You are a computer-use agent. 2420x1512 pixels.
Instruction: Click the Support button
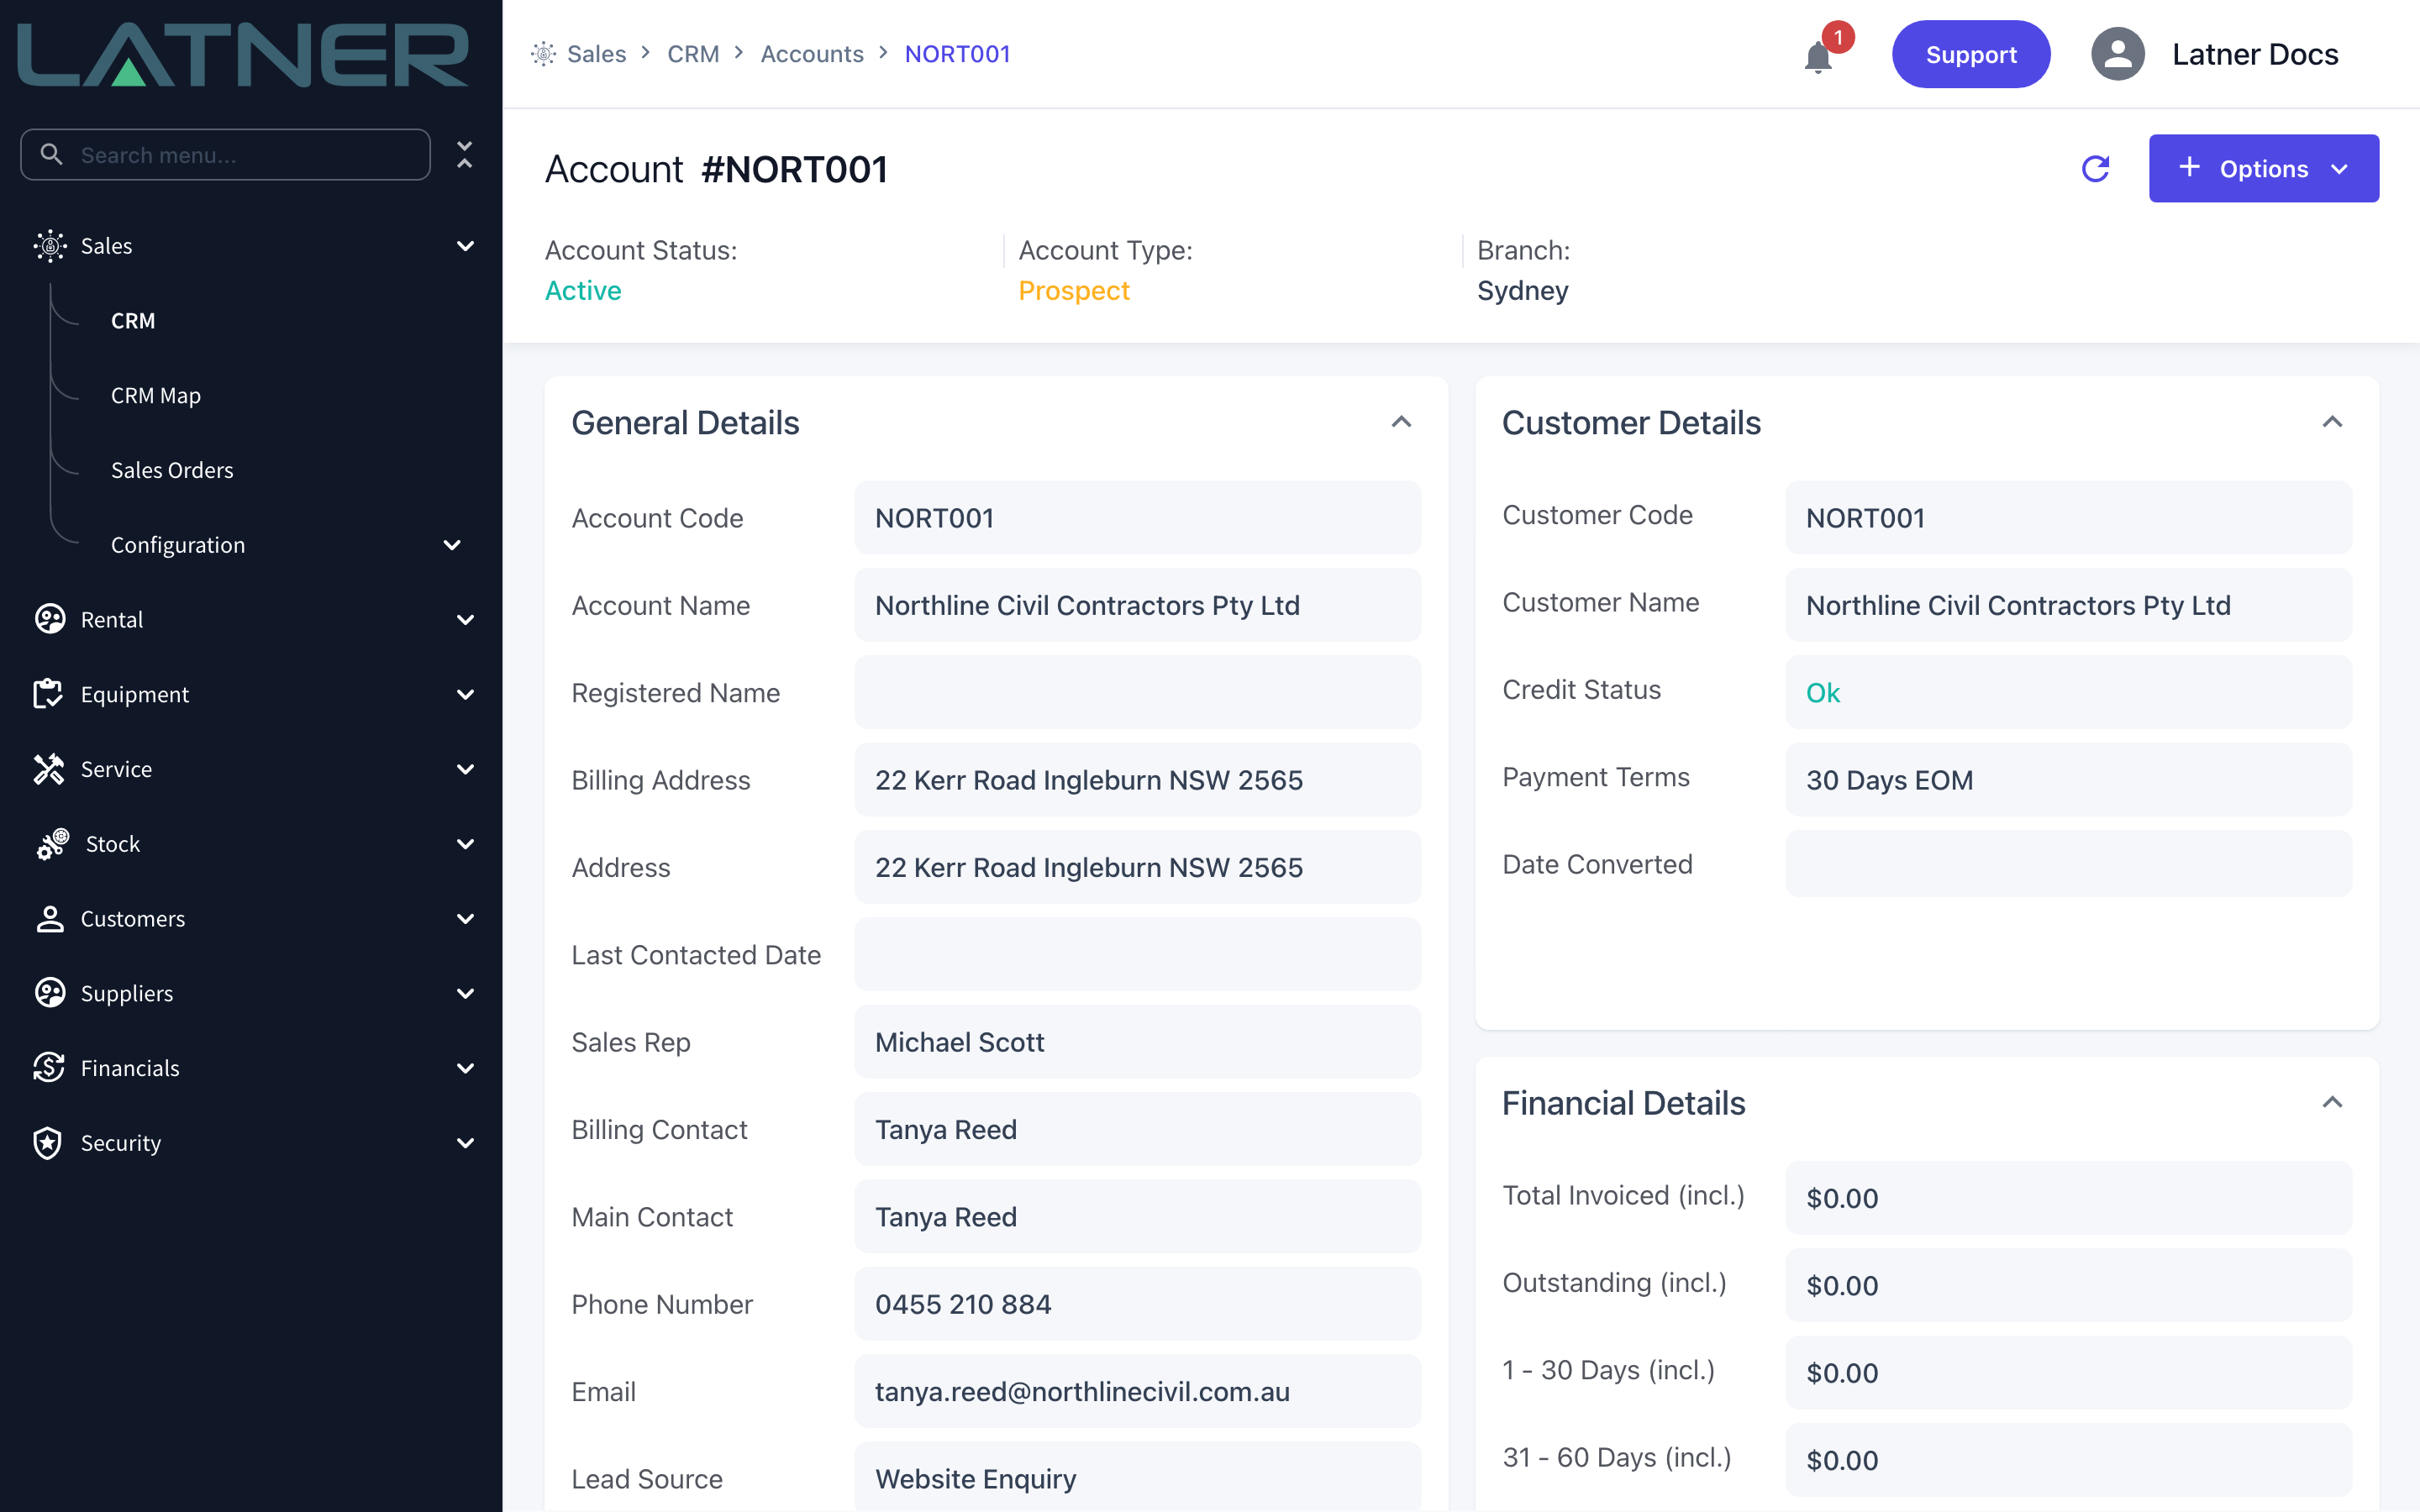(1970, 54)
